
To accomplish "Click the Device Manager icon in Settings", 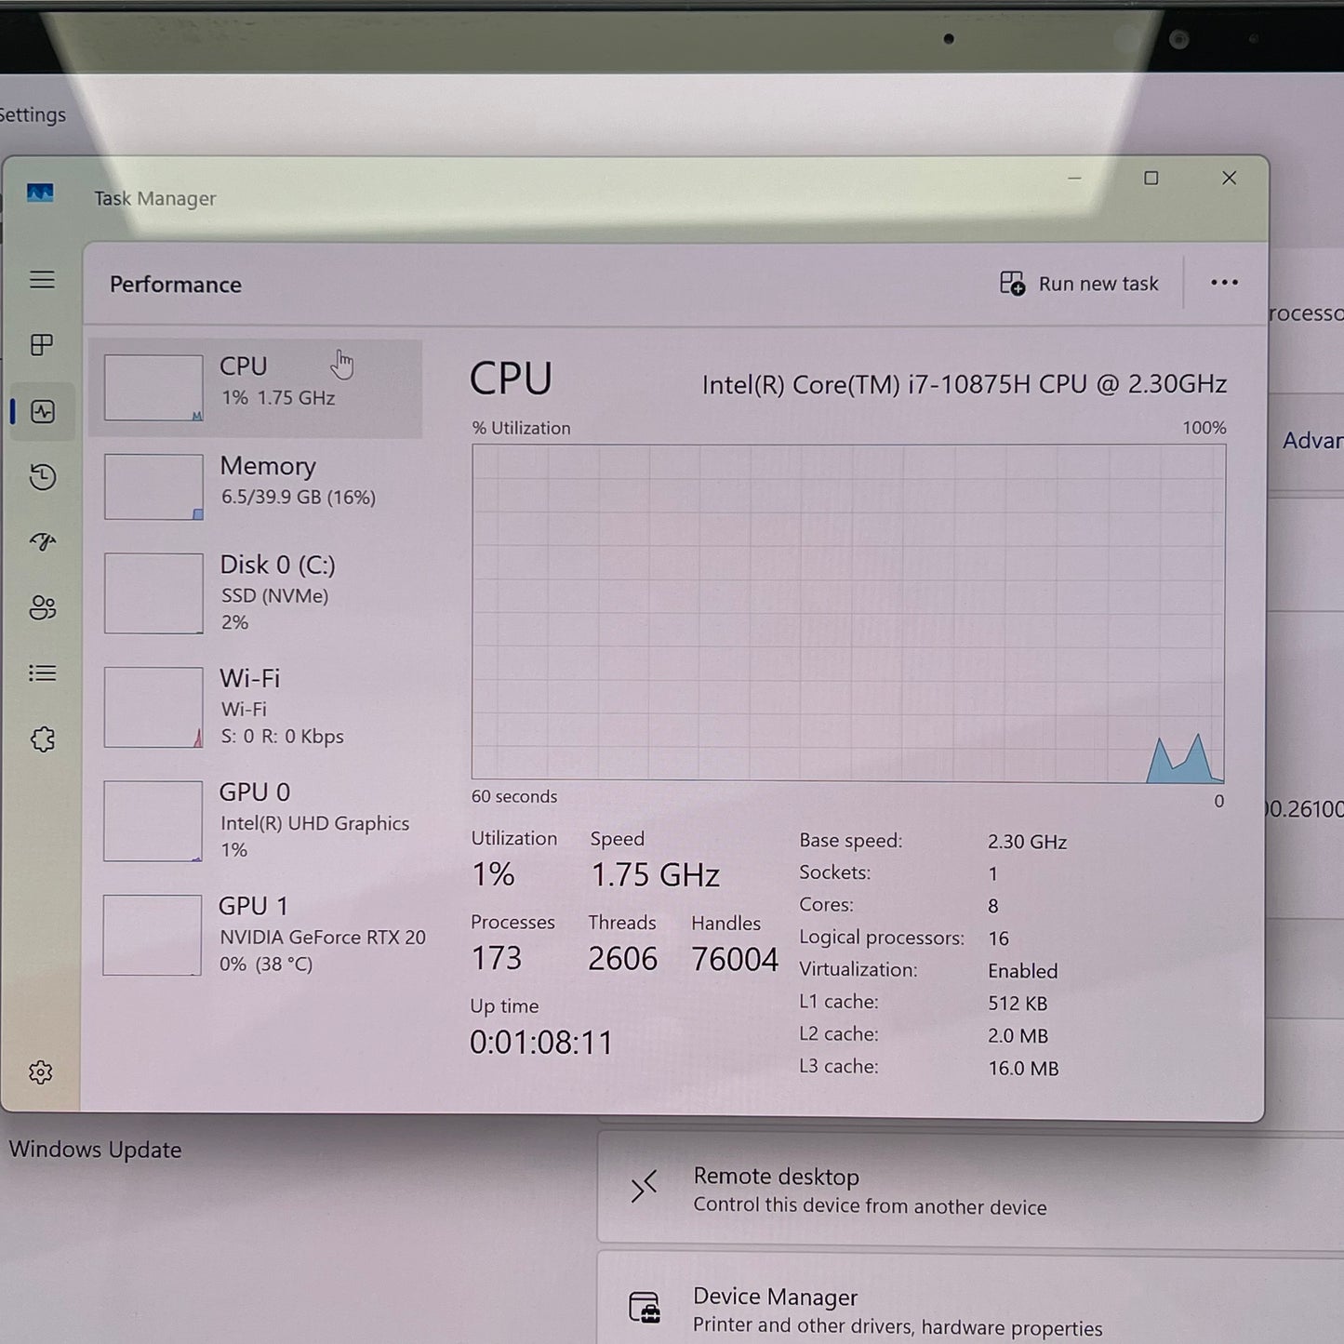I will 645,1308.
